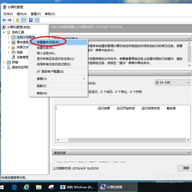Open the blue Help question-mark icon
The height and width of the screenshot is (192, 192).
click(31, 20)
